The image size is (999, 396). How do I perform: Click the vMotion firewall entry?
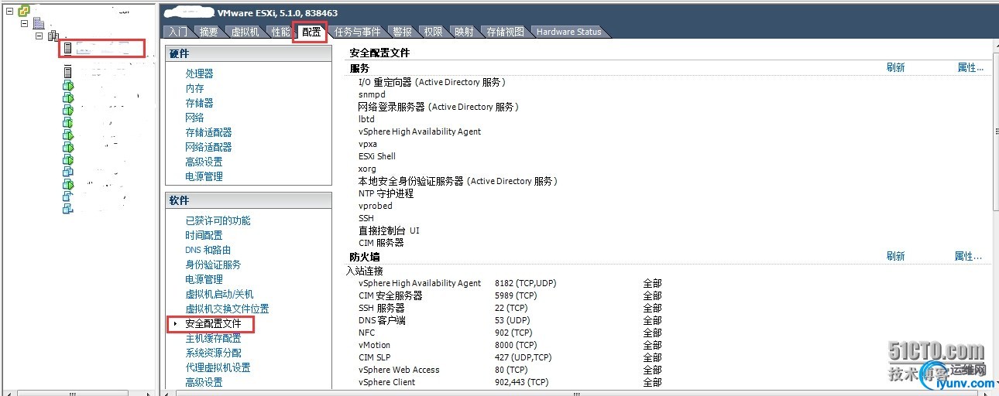375,345
